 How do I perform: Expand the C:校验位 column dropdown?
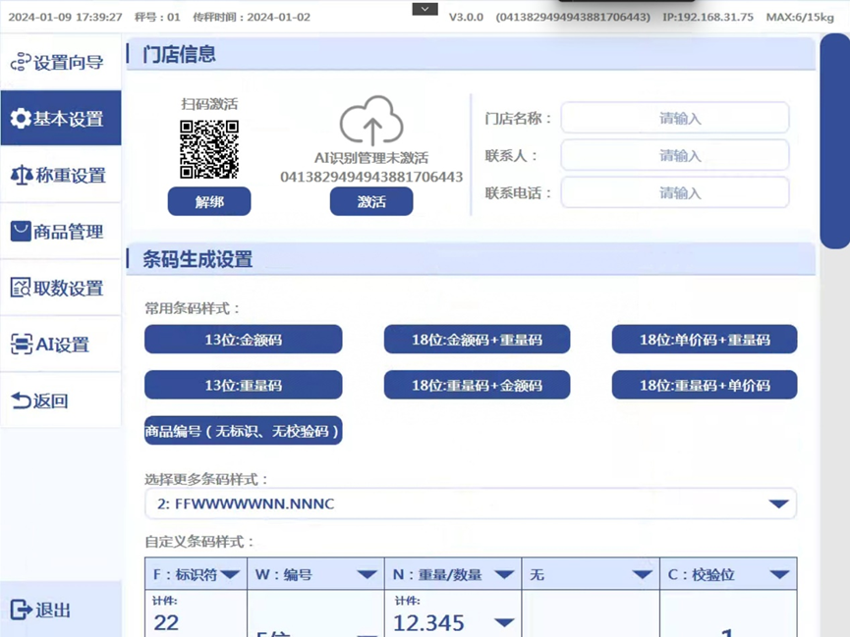pyautogui.click(x=779, y=575)
